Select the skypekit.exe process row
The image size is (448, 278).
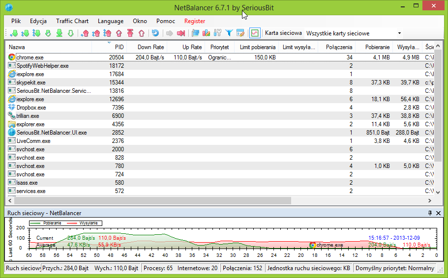click(x=220, y=83)
